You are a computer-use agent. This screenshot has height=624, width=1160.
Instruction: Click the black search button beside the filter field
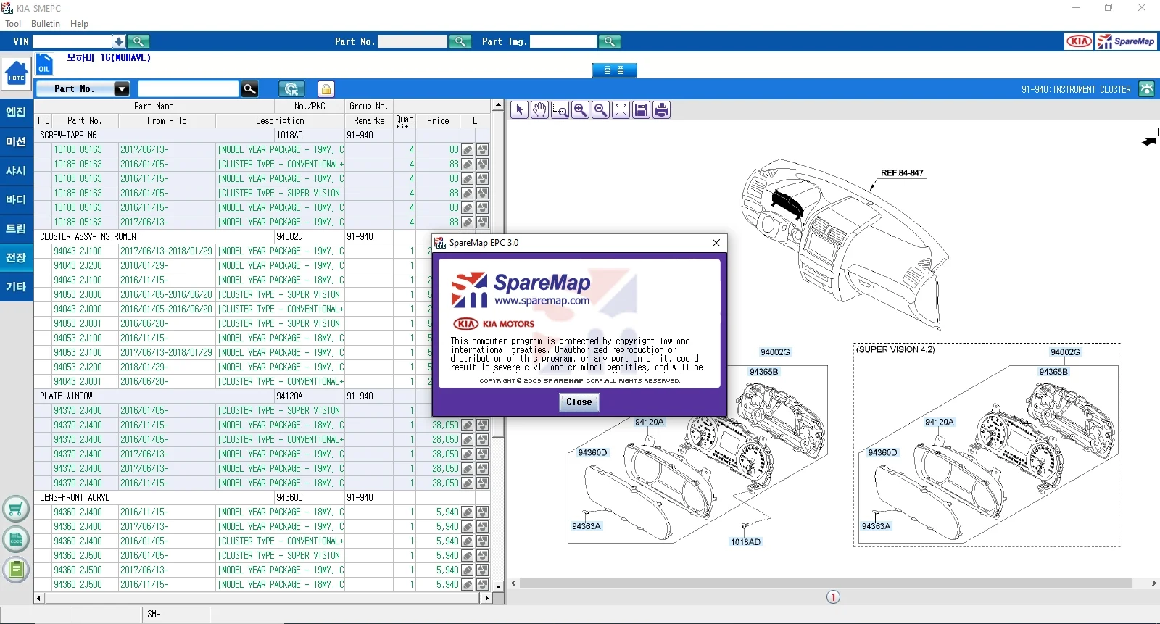pyautogui.click(x=249, y=88)
